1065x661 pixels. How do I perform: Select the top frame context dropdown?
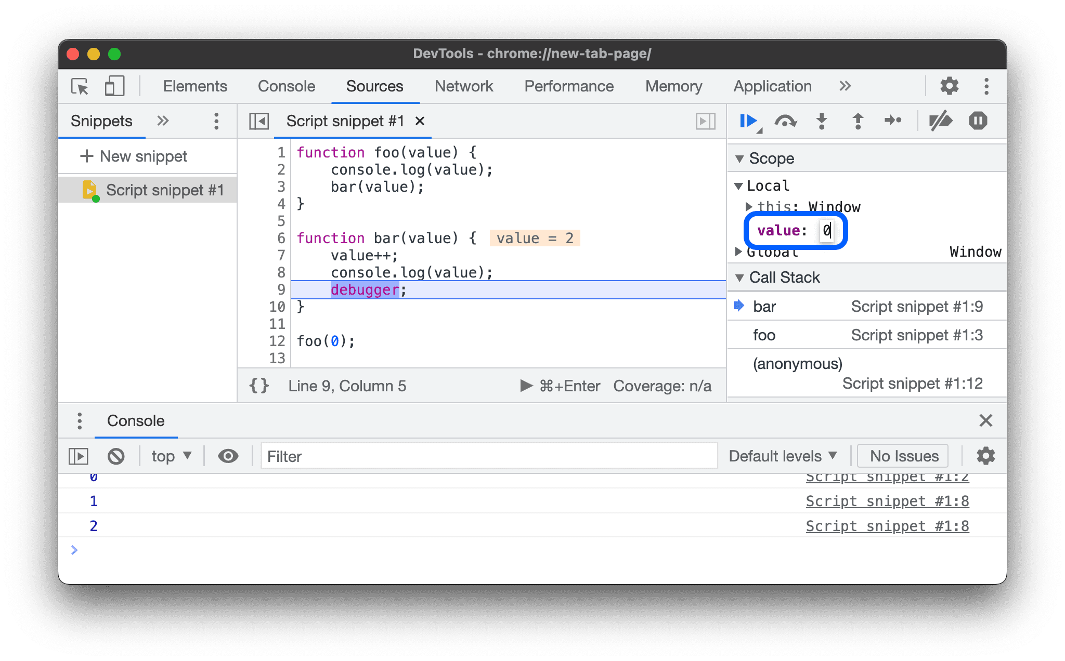click(171, 455)
